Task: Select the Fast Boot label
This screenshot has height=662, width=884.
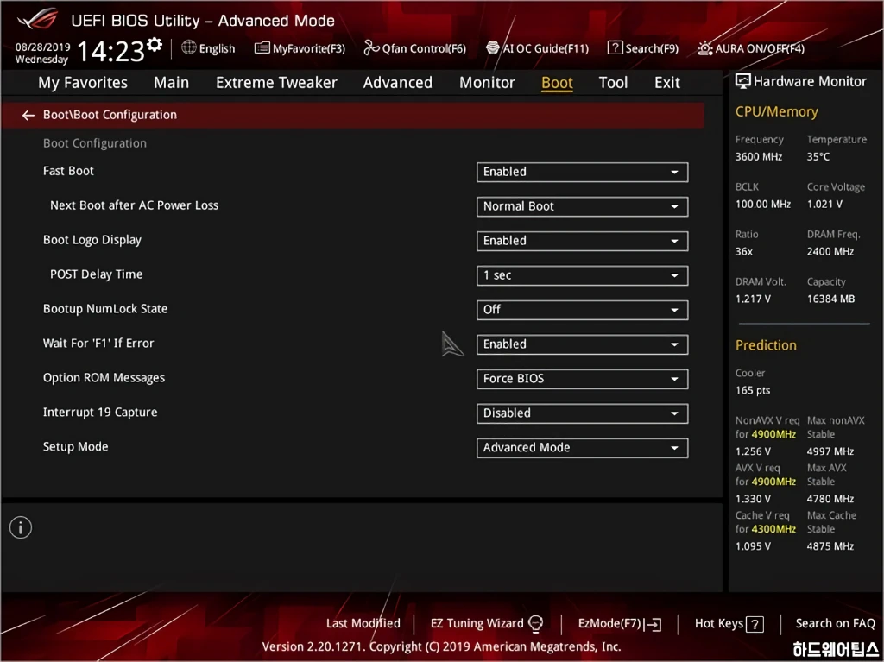Action: (x=68, y=171)
